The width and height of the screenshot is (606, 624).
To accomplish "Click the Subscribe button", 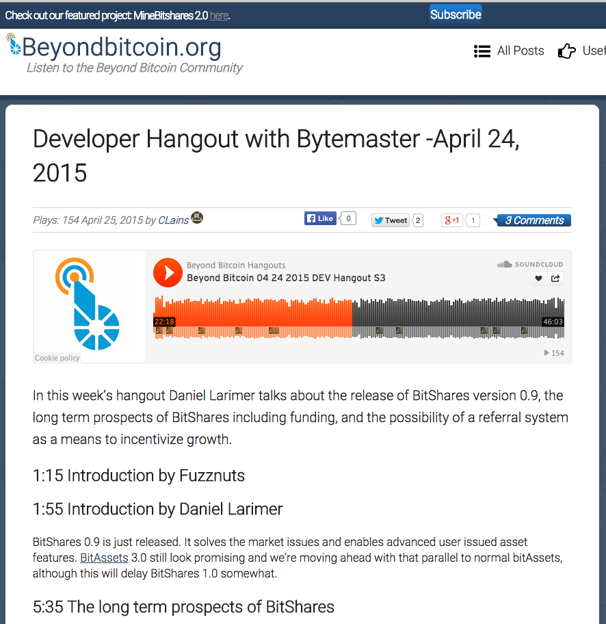I will point(456,14).
